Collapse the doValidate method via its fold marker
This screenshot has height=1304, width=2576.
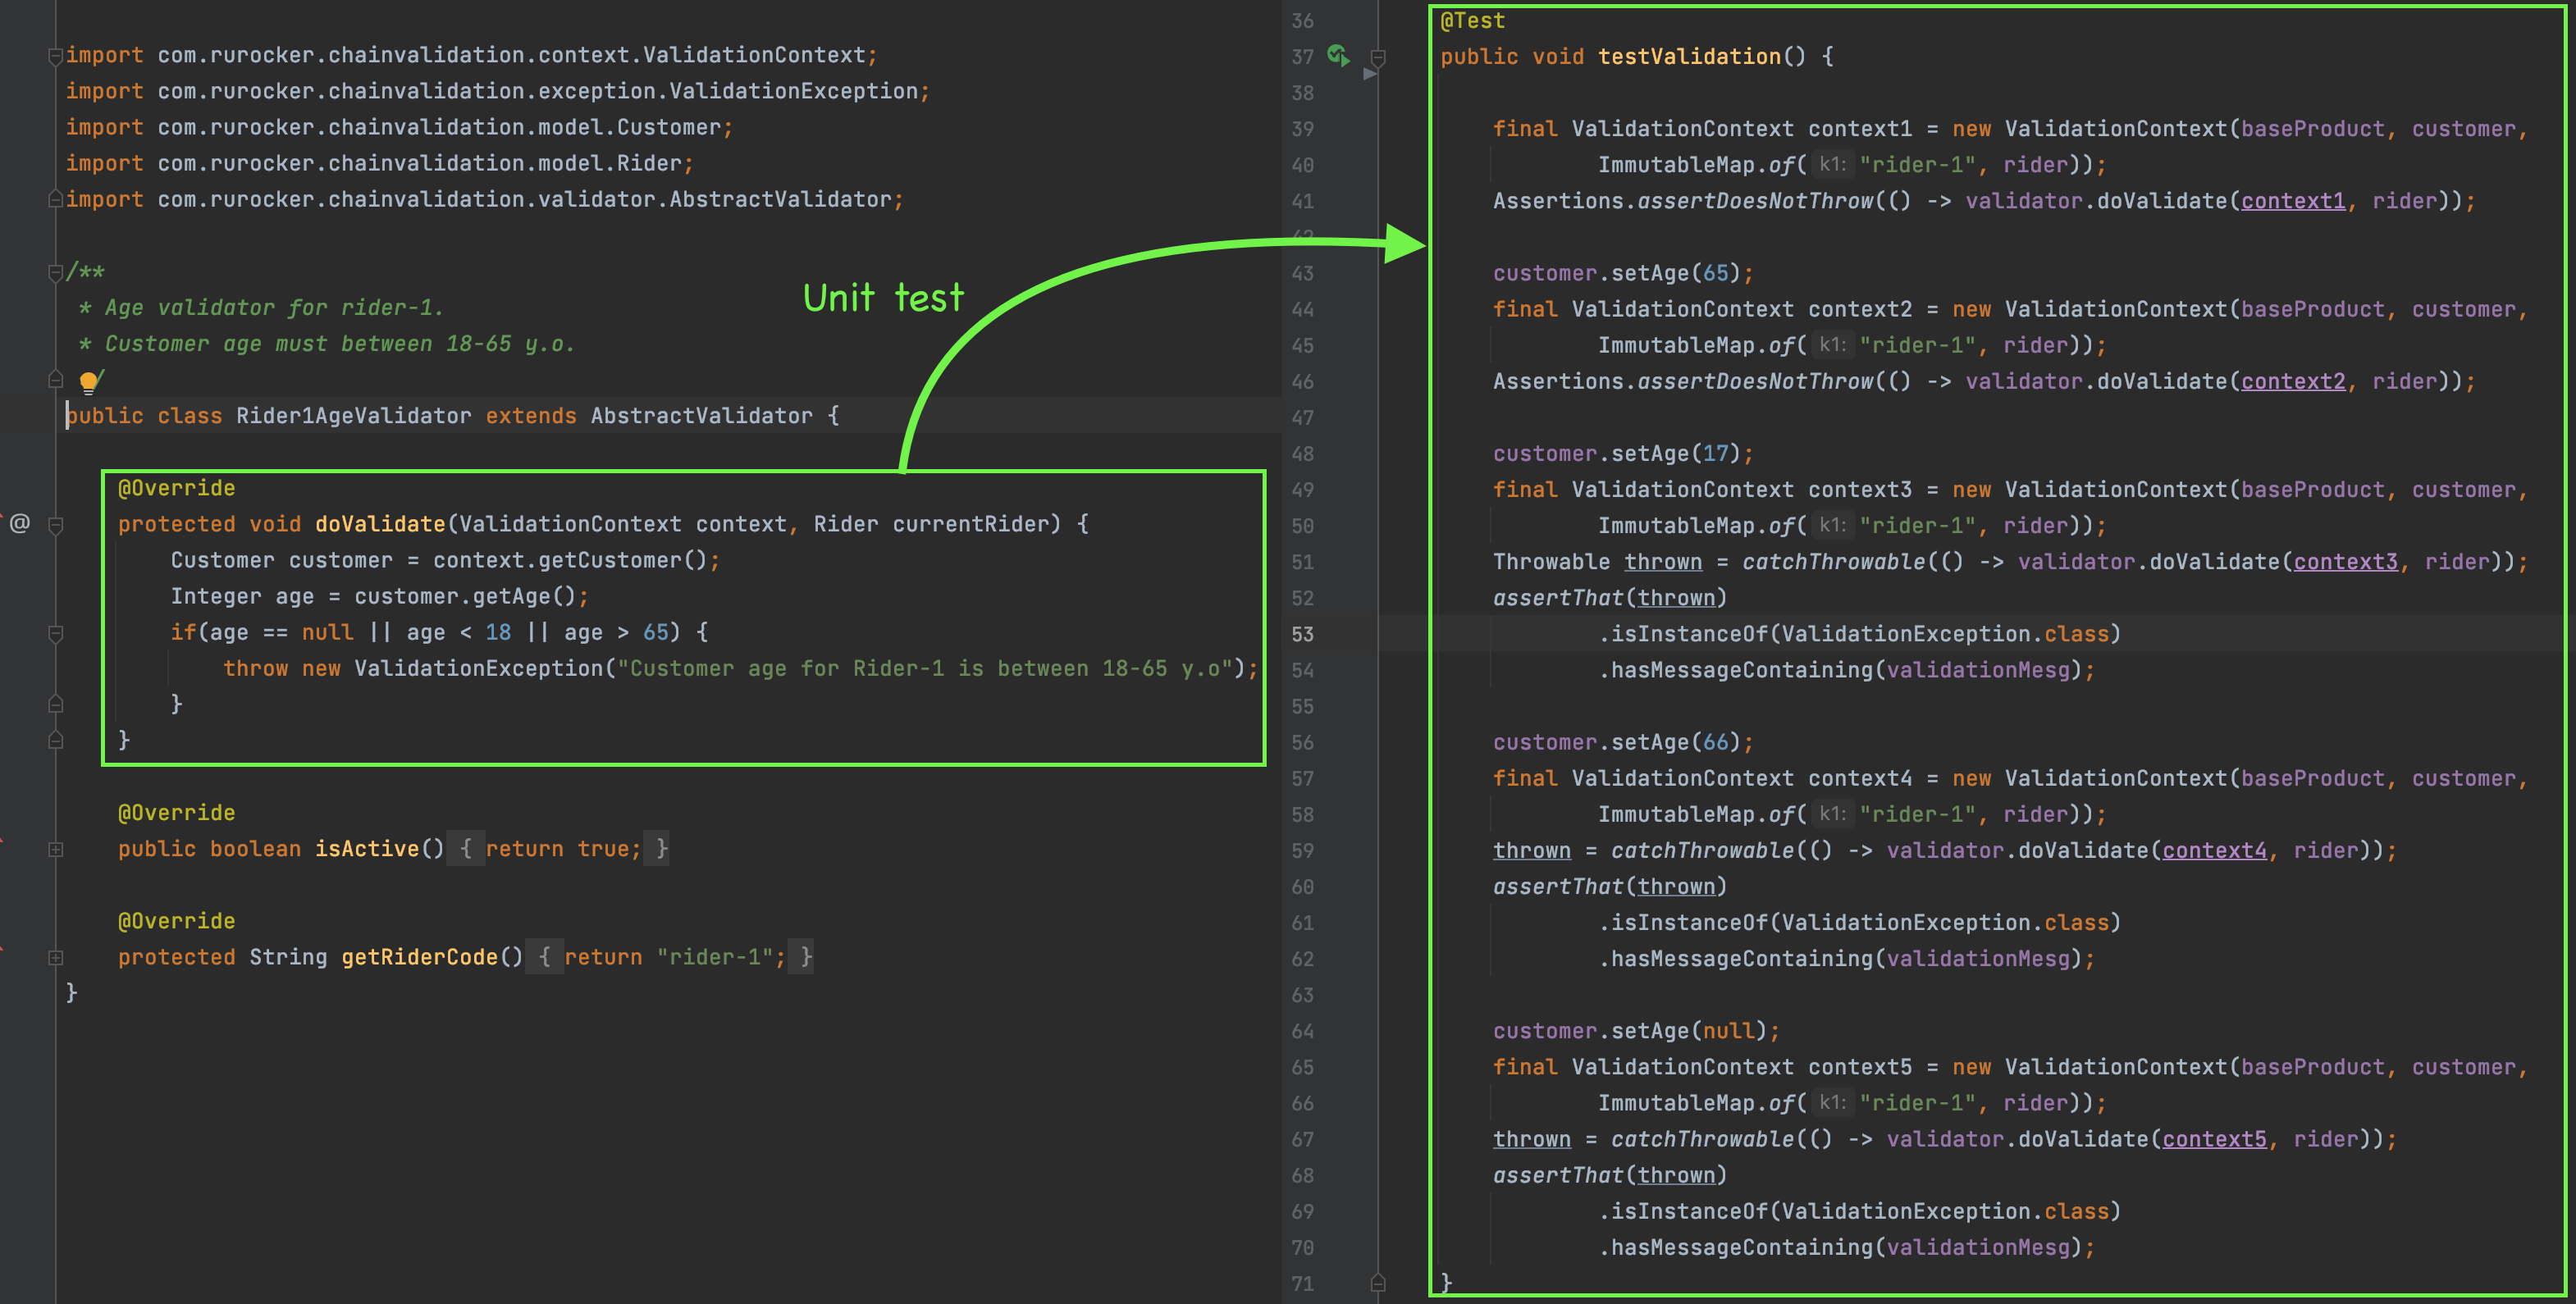[56, 525]
